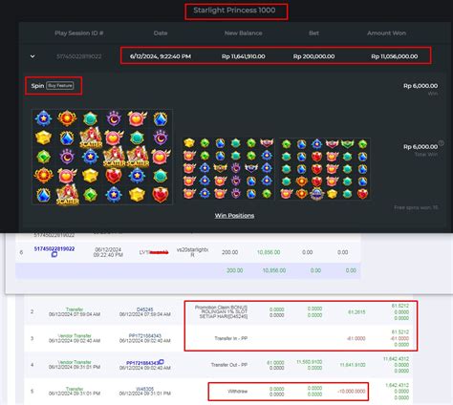Open the Win Positions link
This screenshot has height=405, width=453.
[x=234, y=216]
